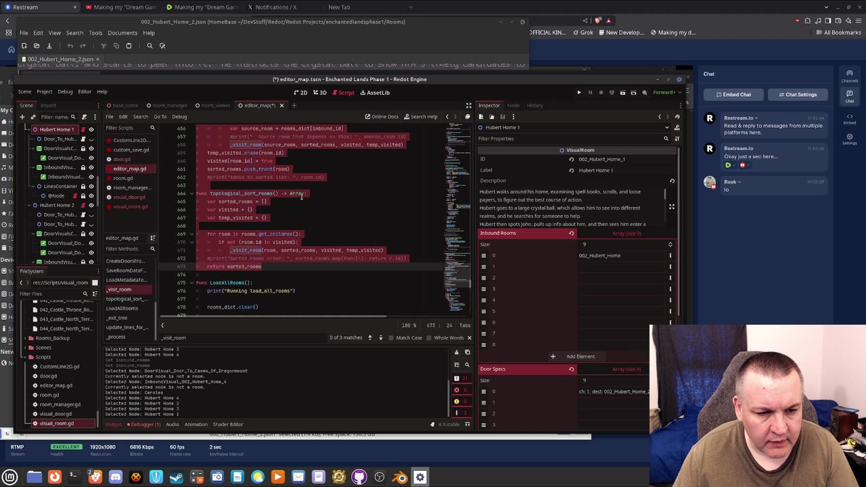Screen dimensions: 866x487
Task: Open the AssetLib workspace
Action: point(374,93)
